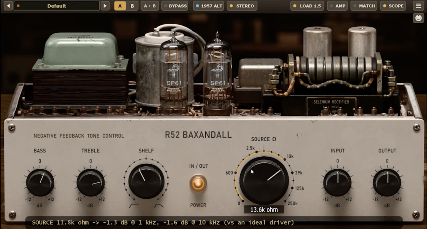The width and height of the screenshot is (427, 229).
Task: Toggle the BYPASS button
Action: point(175,6)
